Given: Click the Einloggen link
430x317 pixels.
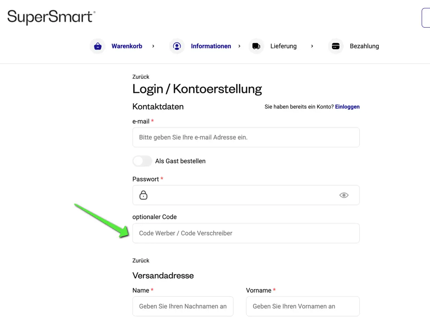Looking at the screenshot, I should [347, 107].
